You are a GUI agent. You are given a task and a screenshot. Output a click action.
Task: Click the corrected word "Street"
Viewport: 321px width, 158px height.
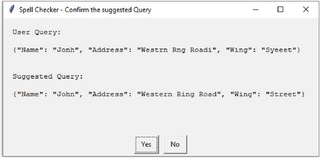pos(285,94)
